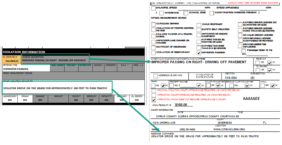Toggle the Improper Passing checkbox

199,53
